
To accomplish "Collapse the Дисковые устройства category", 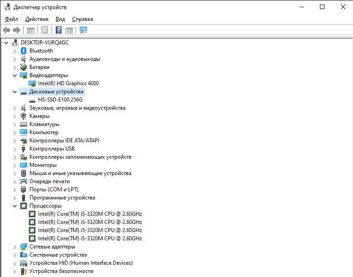I will click(x=15, y=92).
